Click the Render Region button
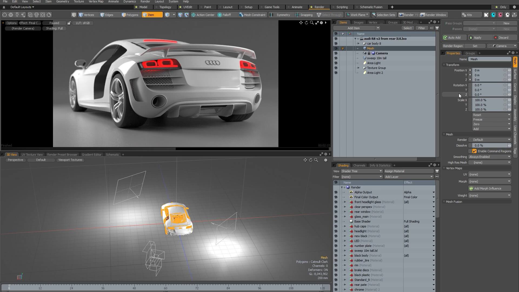This screenshot has width=519, height=292. 453,46
